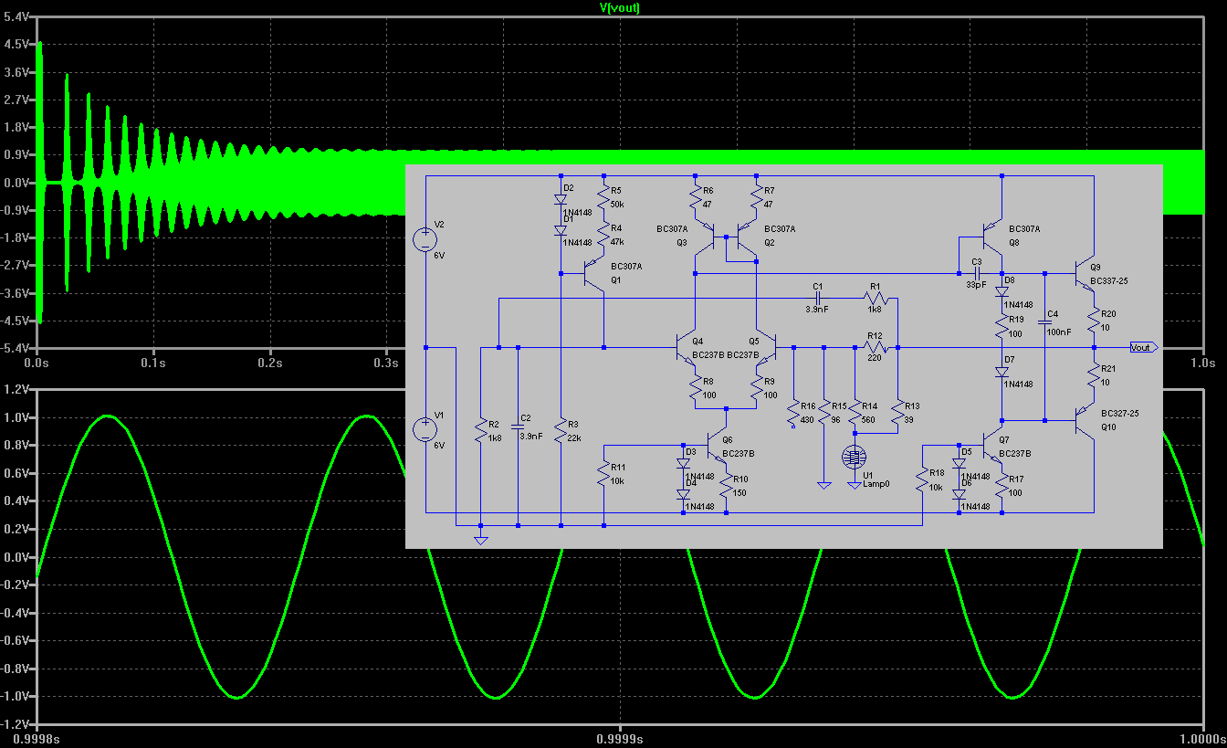This screenshot has width=1227, height=748.
Task: Click the U1 Lamp0 lamp symbol
Action: point(855,457)
